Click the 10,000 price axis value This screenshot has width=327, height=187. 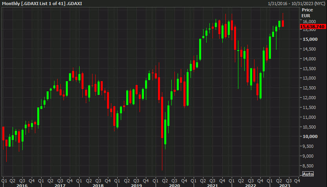coord(310,136)
